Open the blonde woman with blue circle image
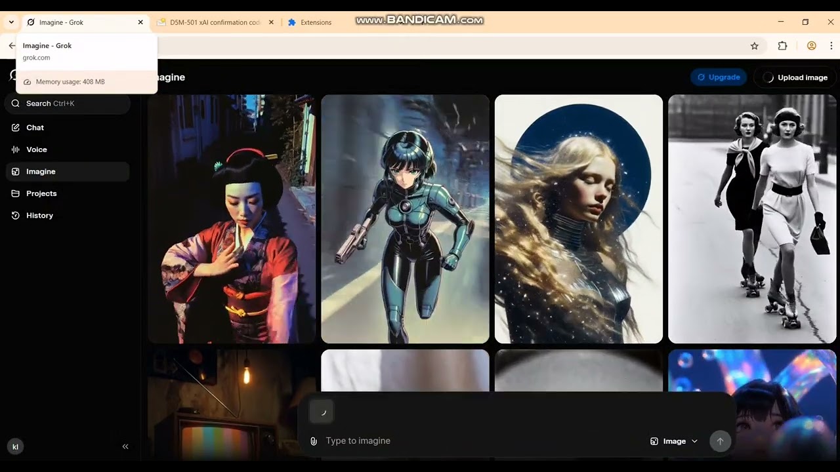Image resolution: width=840 pixels, height=472 pixels. (578, 219)
